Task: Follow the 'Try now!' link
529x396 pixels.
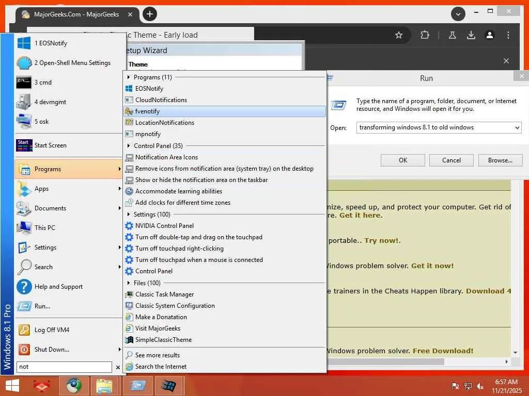Action: tap(381, 241)
